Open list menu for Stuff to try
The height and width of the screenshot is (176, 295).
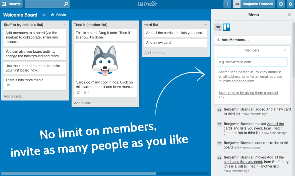[65, 25]
